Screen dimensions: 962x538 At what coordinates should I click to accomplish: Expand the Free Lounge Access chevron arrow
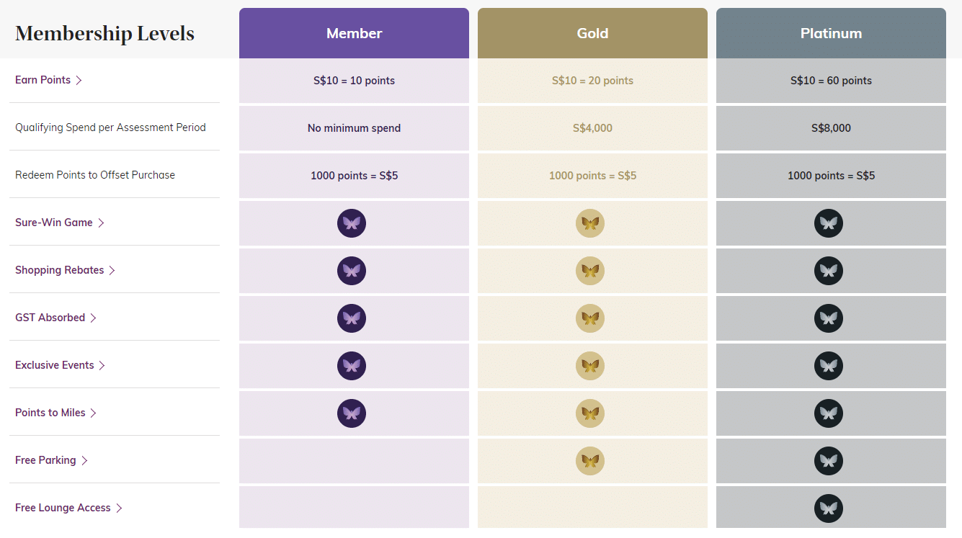120,508
